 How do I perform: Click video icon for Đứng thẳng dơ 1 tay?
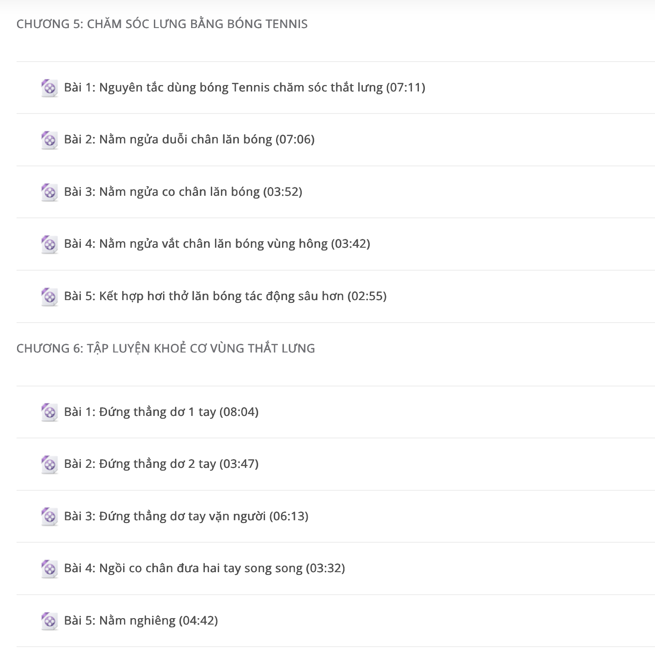(x=49, y=412)
